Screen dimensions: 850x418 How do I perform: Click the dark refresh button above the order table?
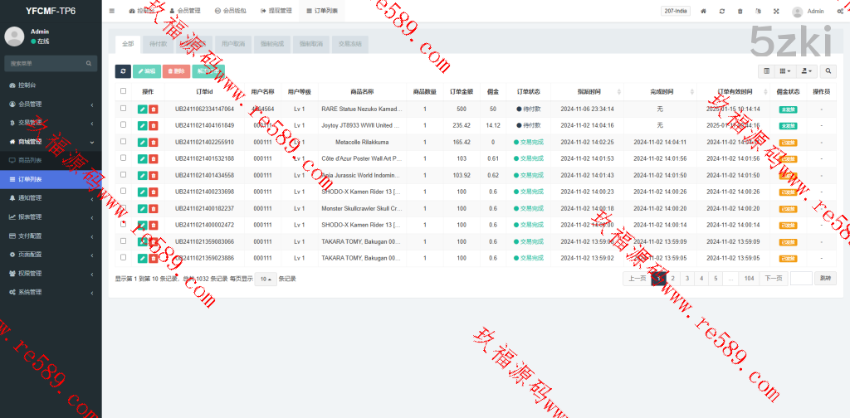tap(122, 72)
